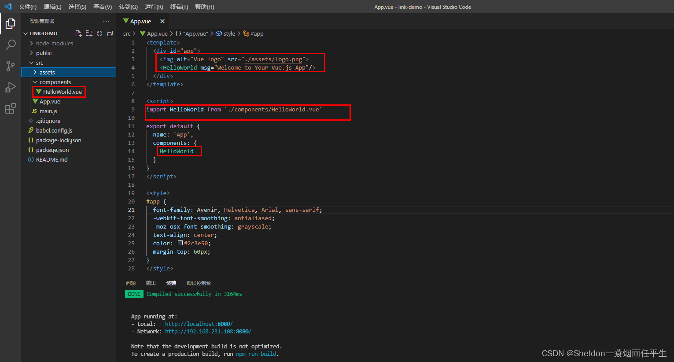The image size is (674, 362).
Task: Open the explorer more actions ellipsis
Action: pos(106,21)
